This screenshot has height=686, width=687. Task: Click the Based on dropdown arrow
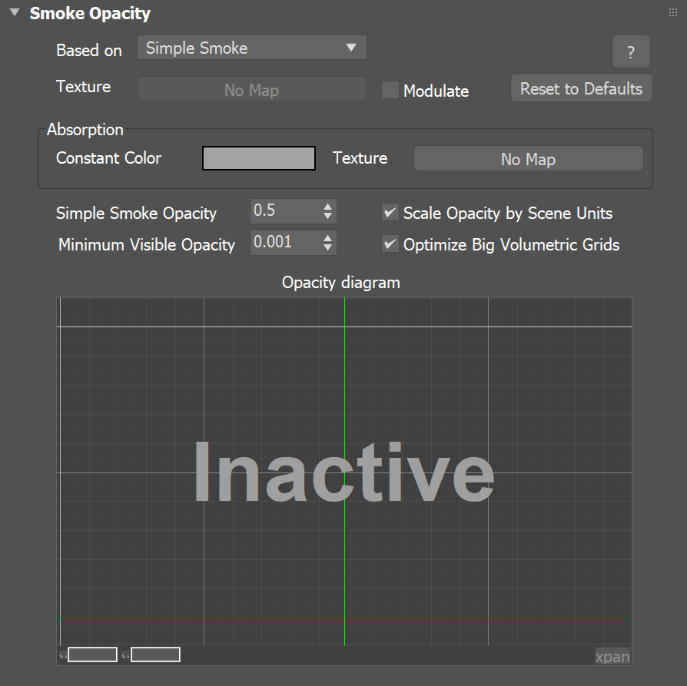click(353, 48)
